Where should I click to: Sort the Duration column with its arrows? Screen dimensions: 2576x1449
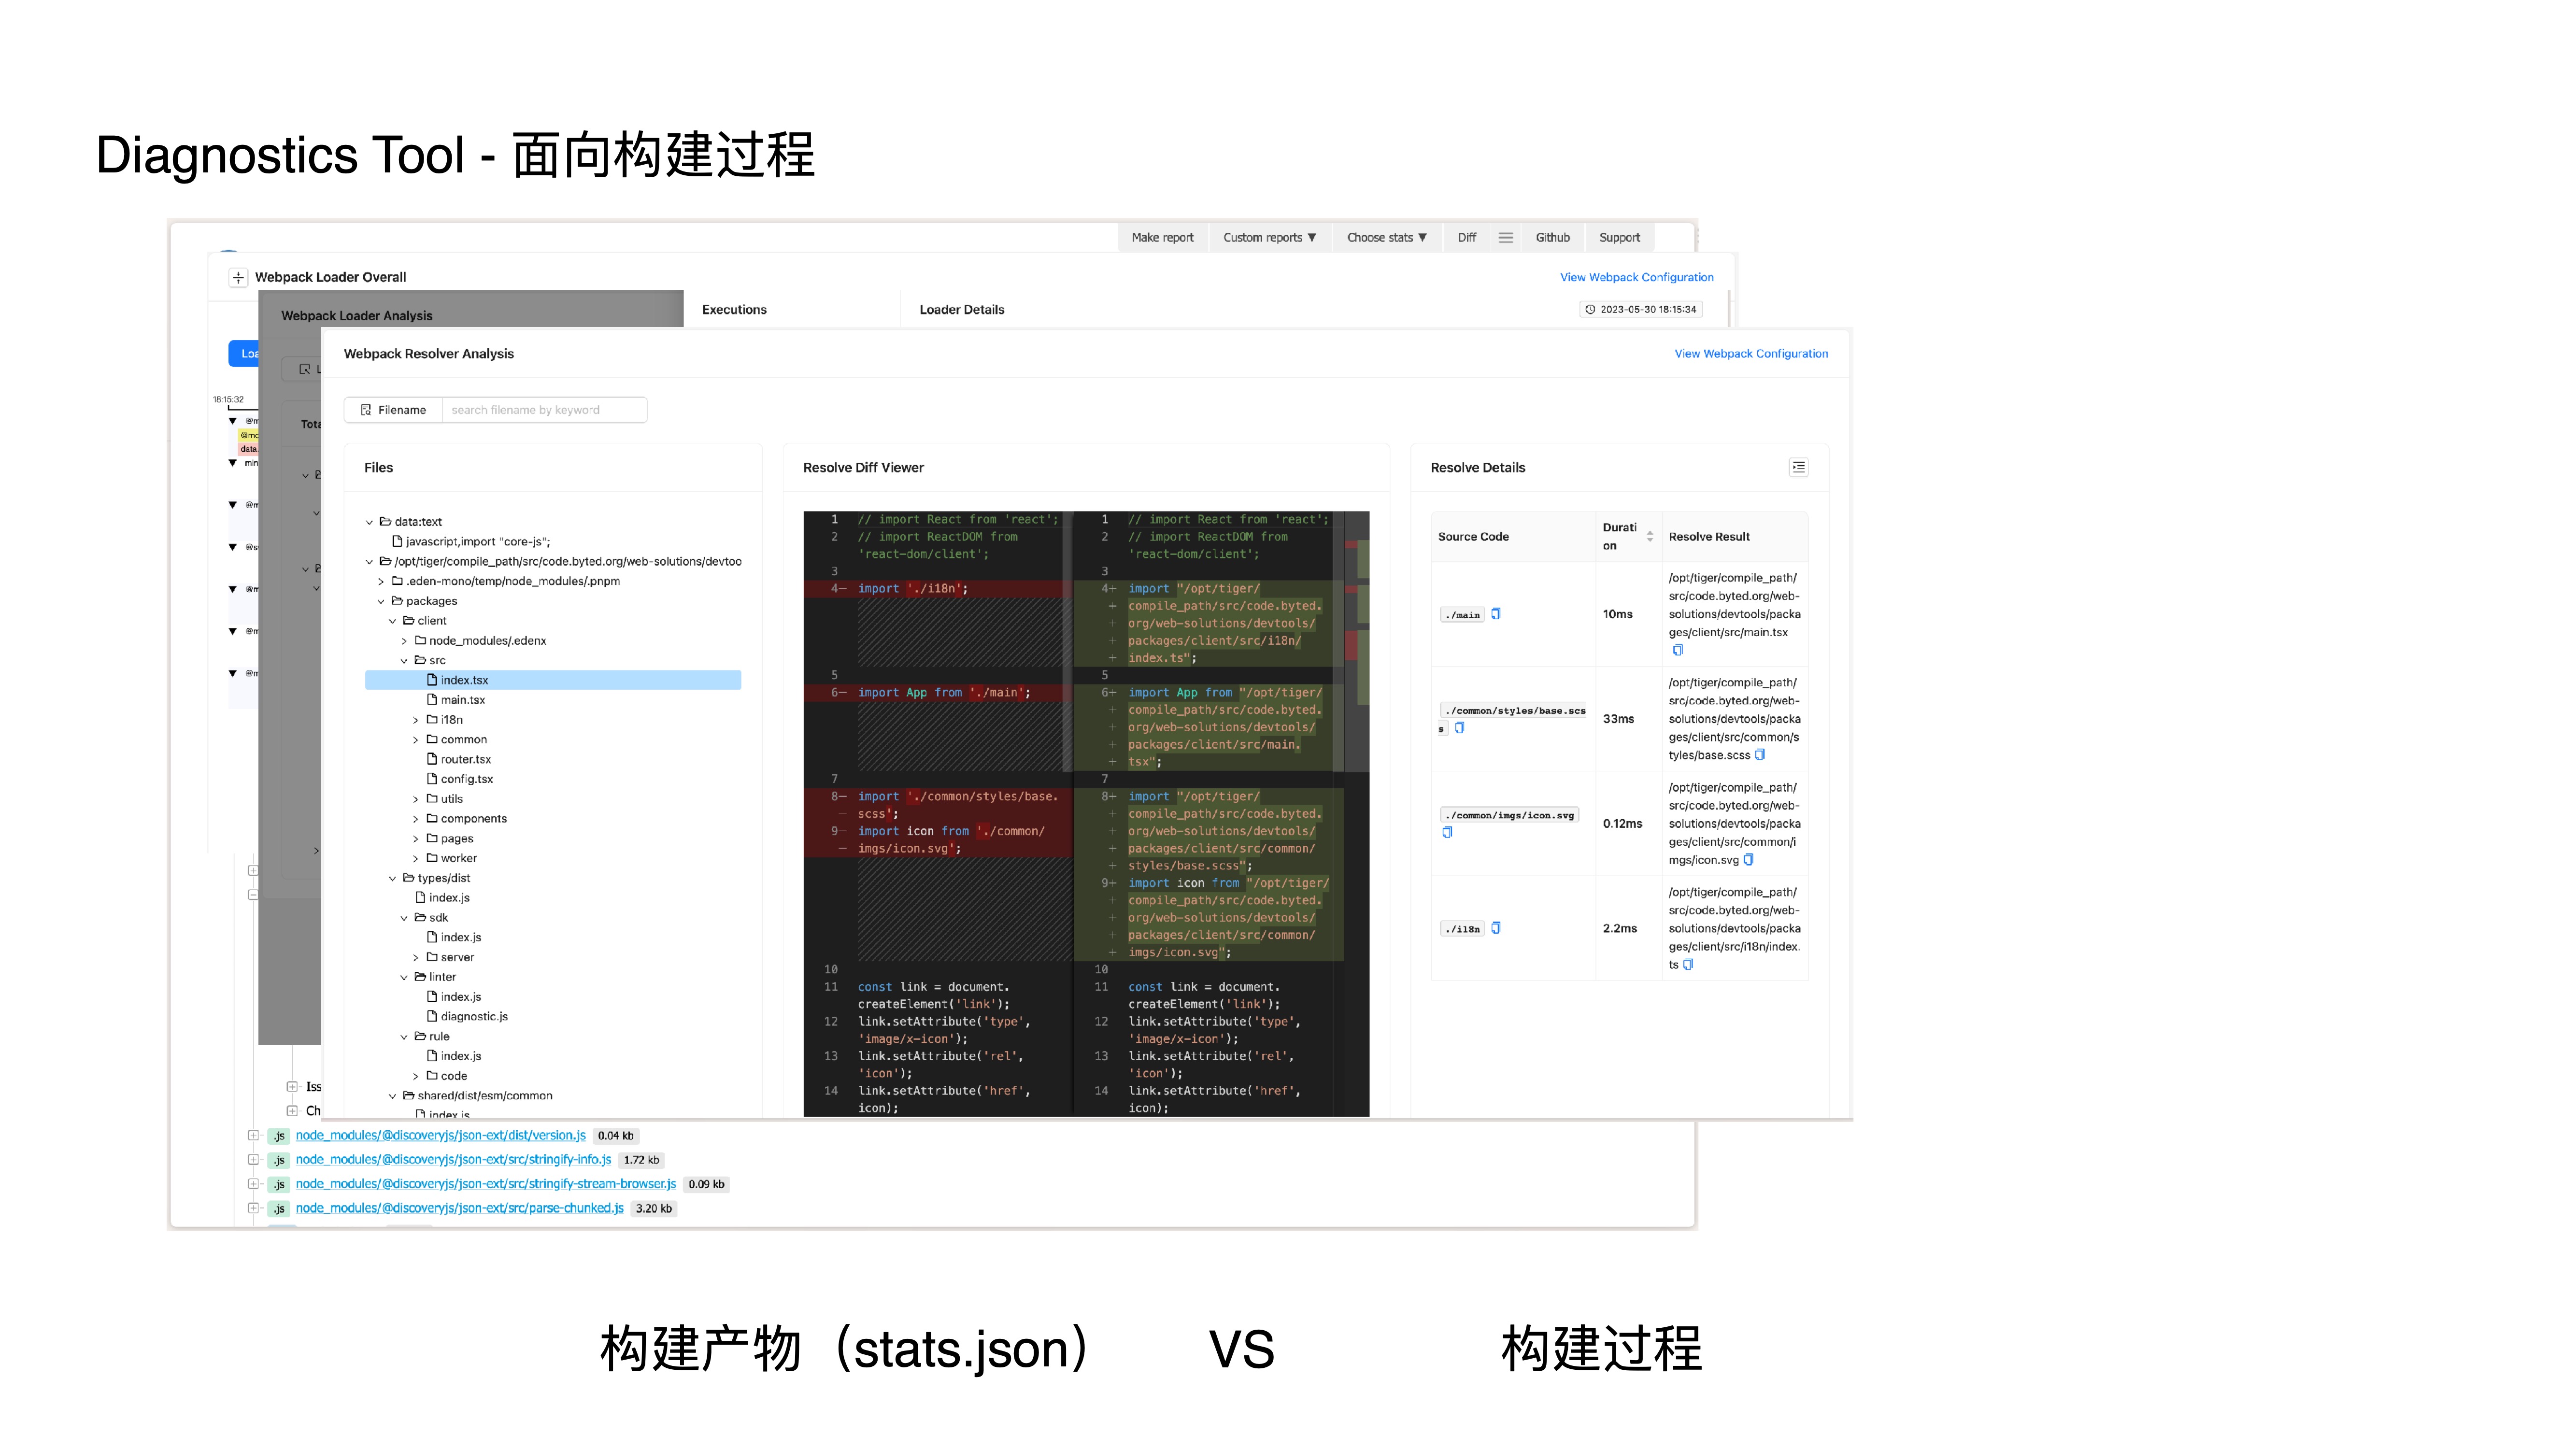click(1649, 537)
